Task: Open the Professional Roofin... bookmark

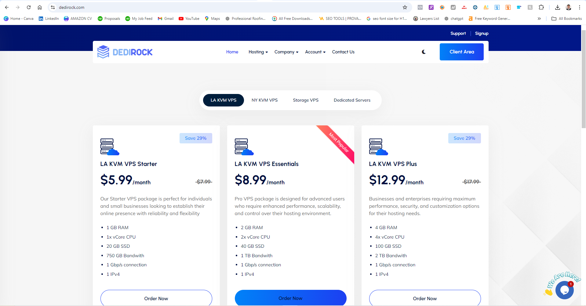Action: point(246,19)
